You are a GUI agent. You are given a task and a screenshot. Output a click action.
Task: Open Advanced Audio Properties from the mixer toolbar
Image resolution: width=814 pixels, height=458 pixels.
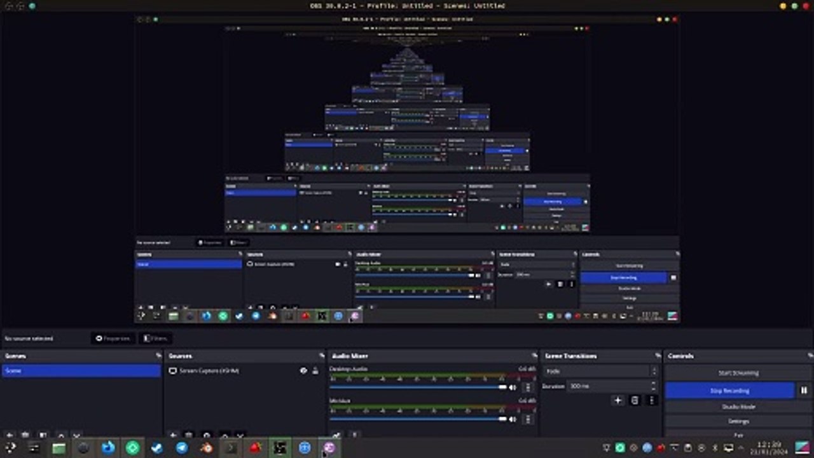click(x=337, y=435)
